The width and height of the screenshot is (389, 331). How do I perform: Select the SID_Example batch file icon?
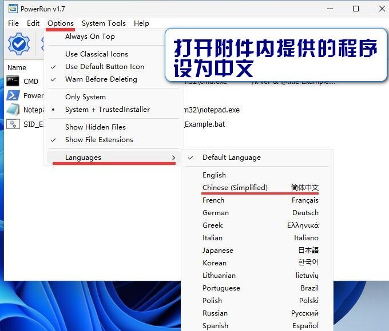click(13, 124)
